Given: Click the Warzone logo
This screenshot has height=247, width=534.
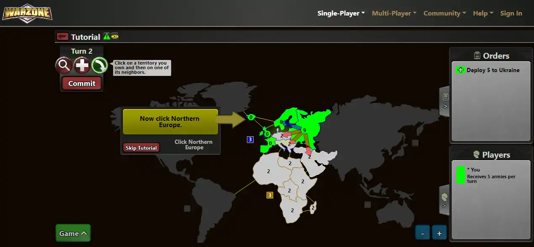Looking at the screenshot, I should pos(27,13).
